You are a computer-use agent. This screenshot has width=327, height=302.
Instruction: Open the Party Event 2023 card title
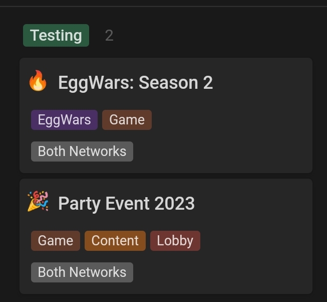pyautogui.click(x=126, y=204)
